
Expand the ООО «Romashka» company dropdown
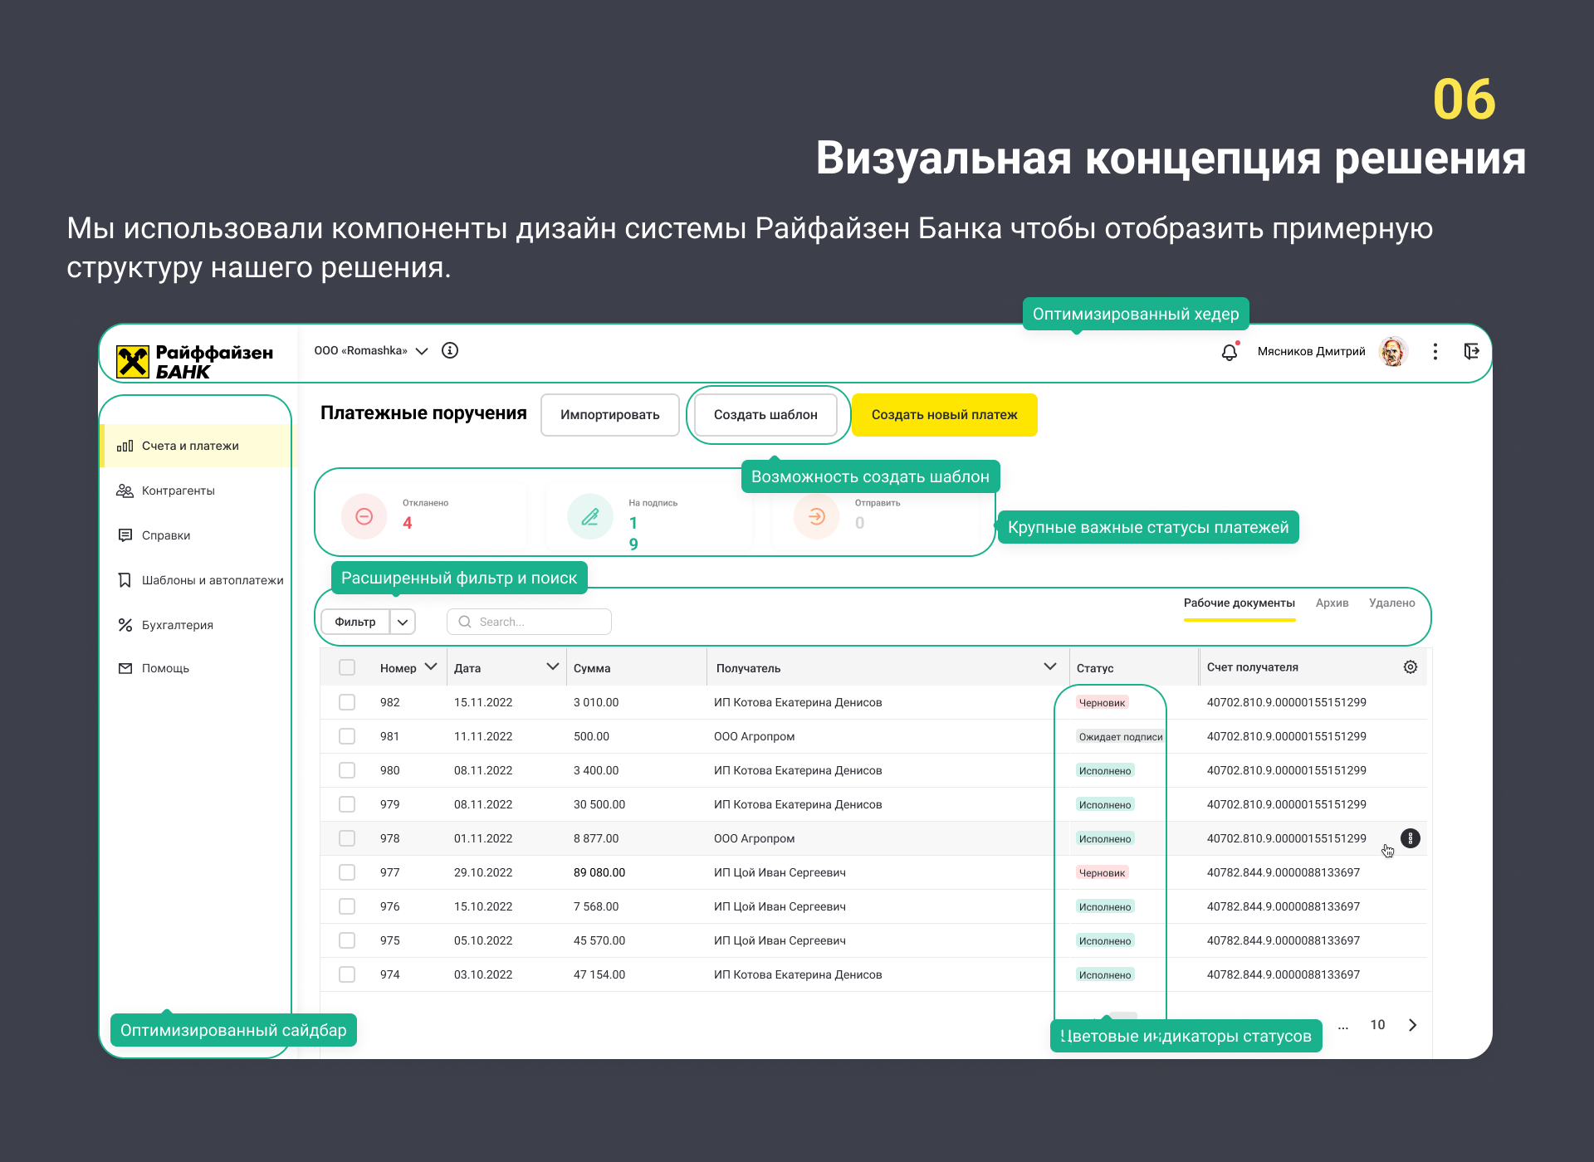coord(422,350)
